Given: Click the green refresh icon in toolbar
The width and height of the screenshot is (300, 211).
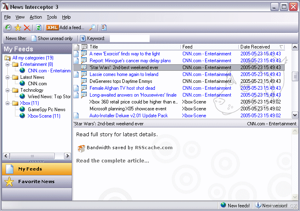Looking at the screenshot, I should pos(39,27).
